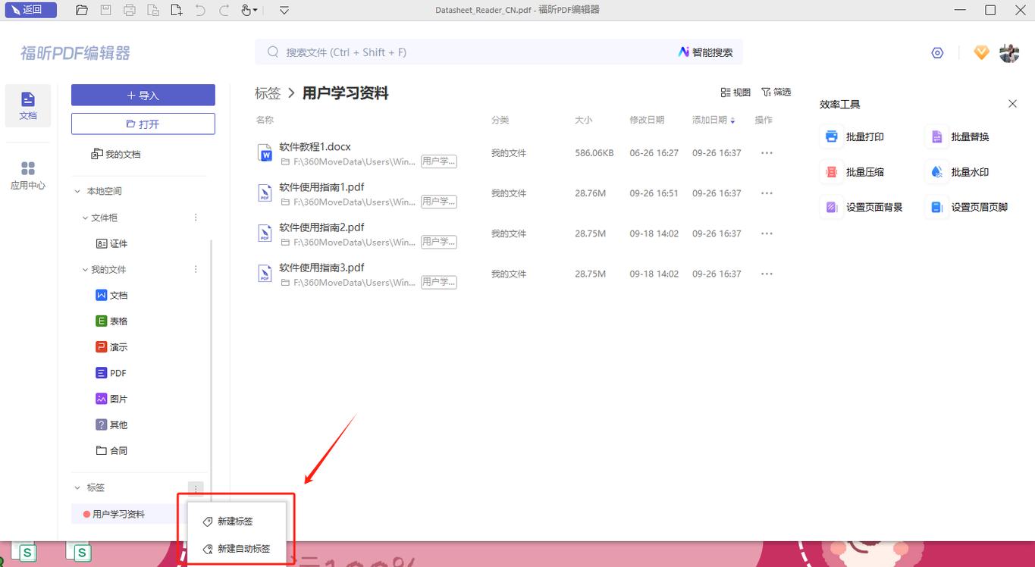Viewport: 1035px width, 567px height.
Task: Toggle the 筛选 filter panel
Action: [776, 92]
